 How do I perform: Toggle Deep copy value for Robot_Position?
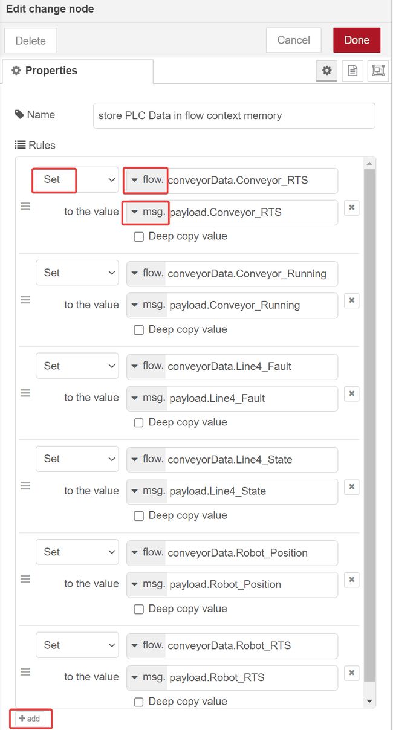[138, 609]
